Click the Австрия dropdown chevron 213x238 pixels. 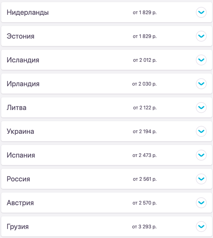201,203
